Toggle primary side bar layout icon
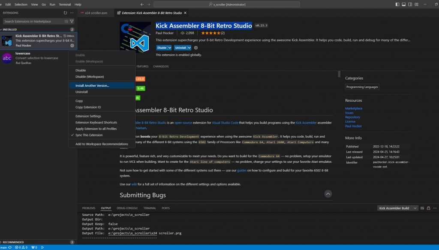 (x=397, y=4)
